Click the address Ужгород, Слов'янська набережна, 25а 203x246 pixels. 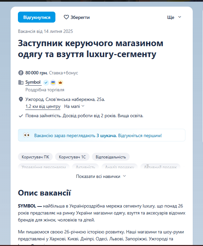[65, 99]
